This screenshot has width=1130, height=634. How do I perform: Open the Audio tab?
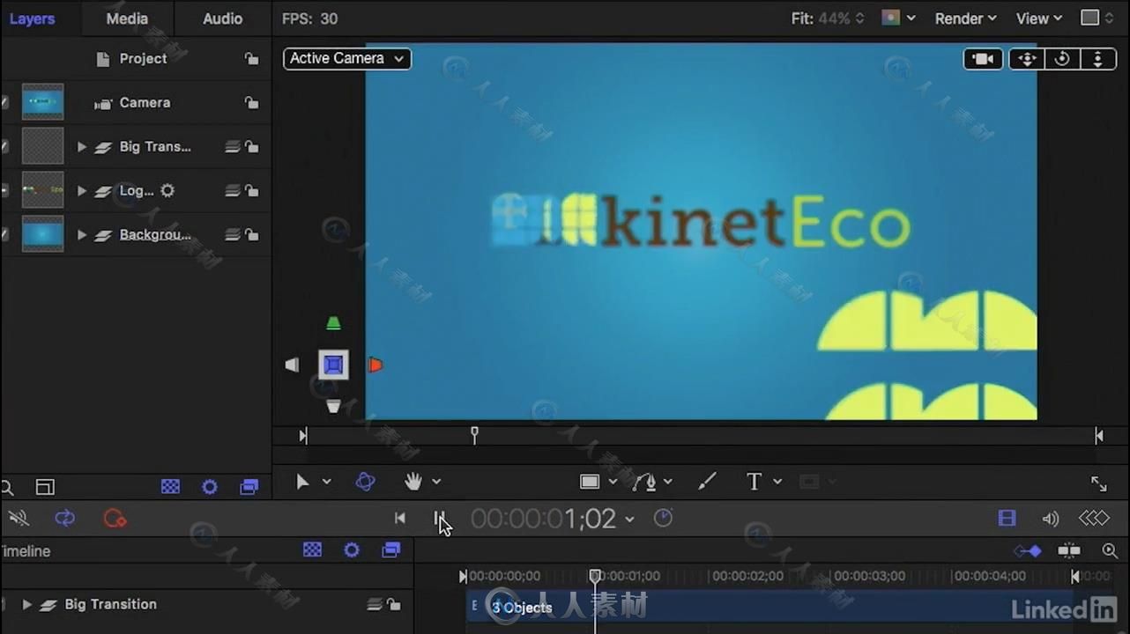coord(222,18)
